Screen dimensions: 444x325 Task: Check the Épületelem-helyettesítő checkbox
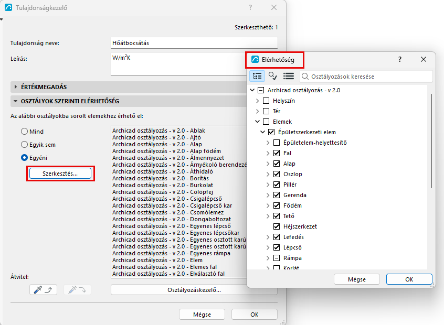[x=277, y=143]
